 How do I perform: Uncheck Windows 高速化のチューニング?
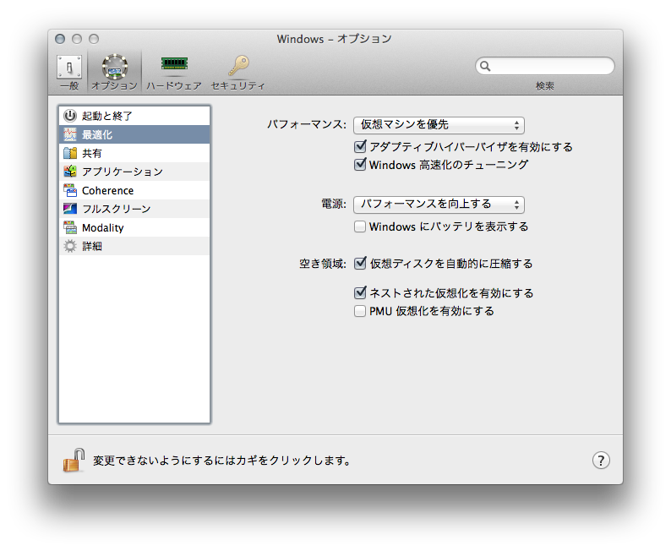[360, 165]
